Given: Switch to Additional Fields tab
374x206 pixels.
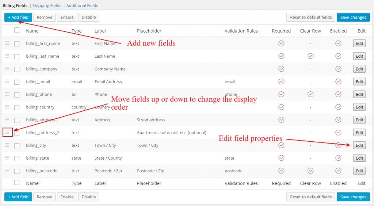Looking at the screenshot, I should click(x=82, y=5).
